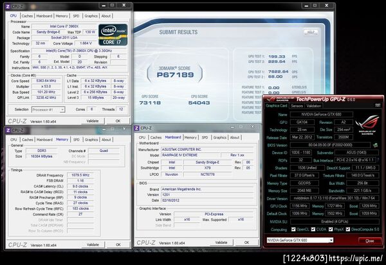This screenshot has height=265, width=386.
Task: Click the ROG logo in GPU-Z
Action: [x=367, y=124]
